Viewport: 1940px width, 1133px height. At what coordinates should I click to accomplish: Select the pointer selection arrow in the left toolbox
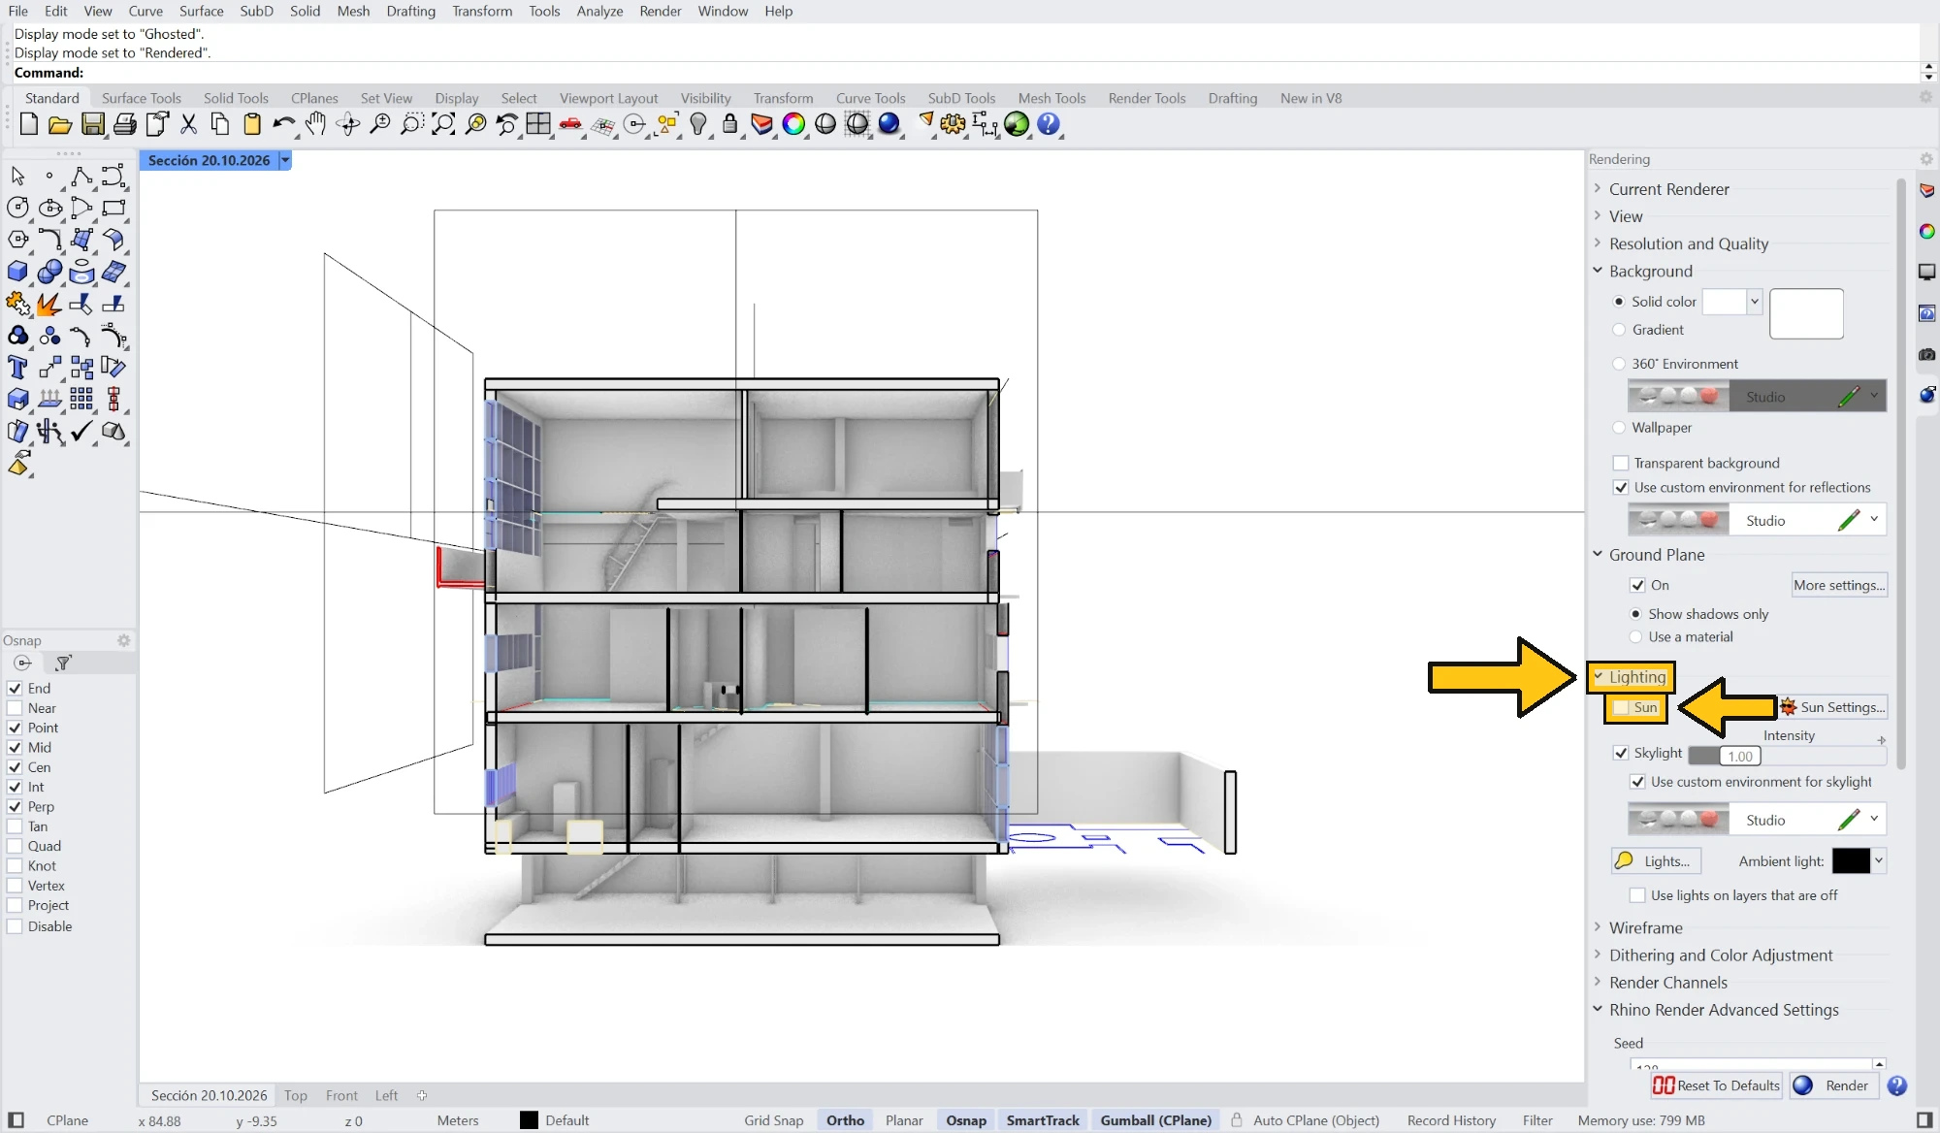point(17,176)
